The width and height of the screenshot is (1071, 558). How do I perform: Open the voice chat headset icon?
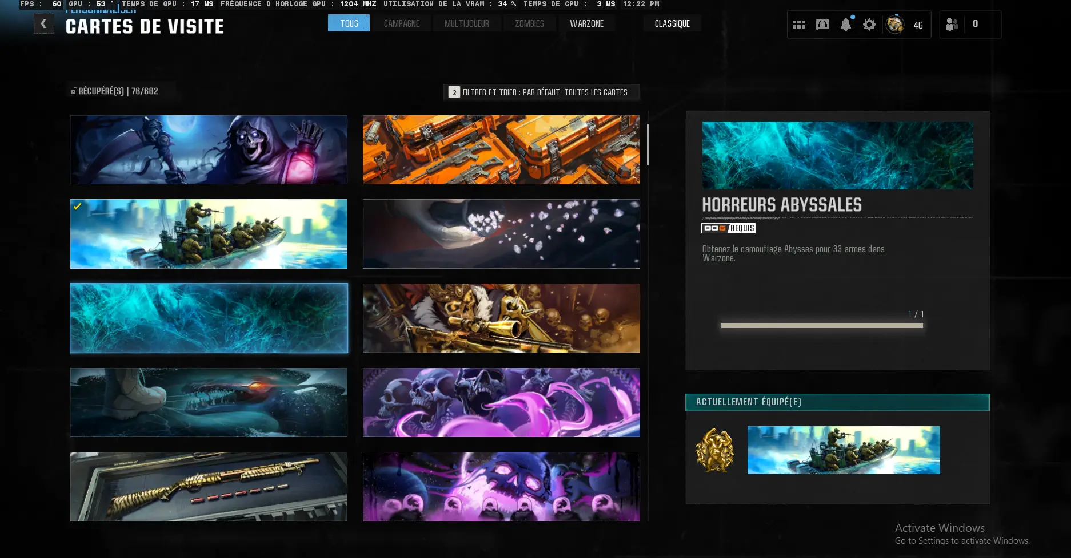pos(822,25)
